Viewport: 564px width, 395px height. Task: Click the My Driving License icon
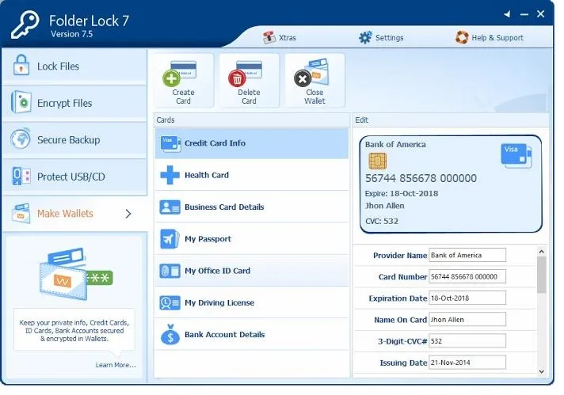pos(170,302)
